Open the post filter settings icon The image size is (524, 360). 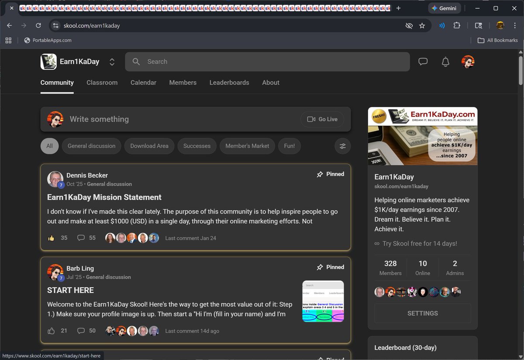coord(343,146)
